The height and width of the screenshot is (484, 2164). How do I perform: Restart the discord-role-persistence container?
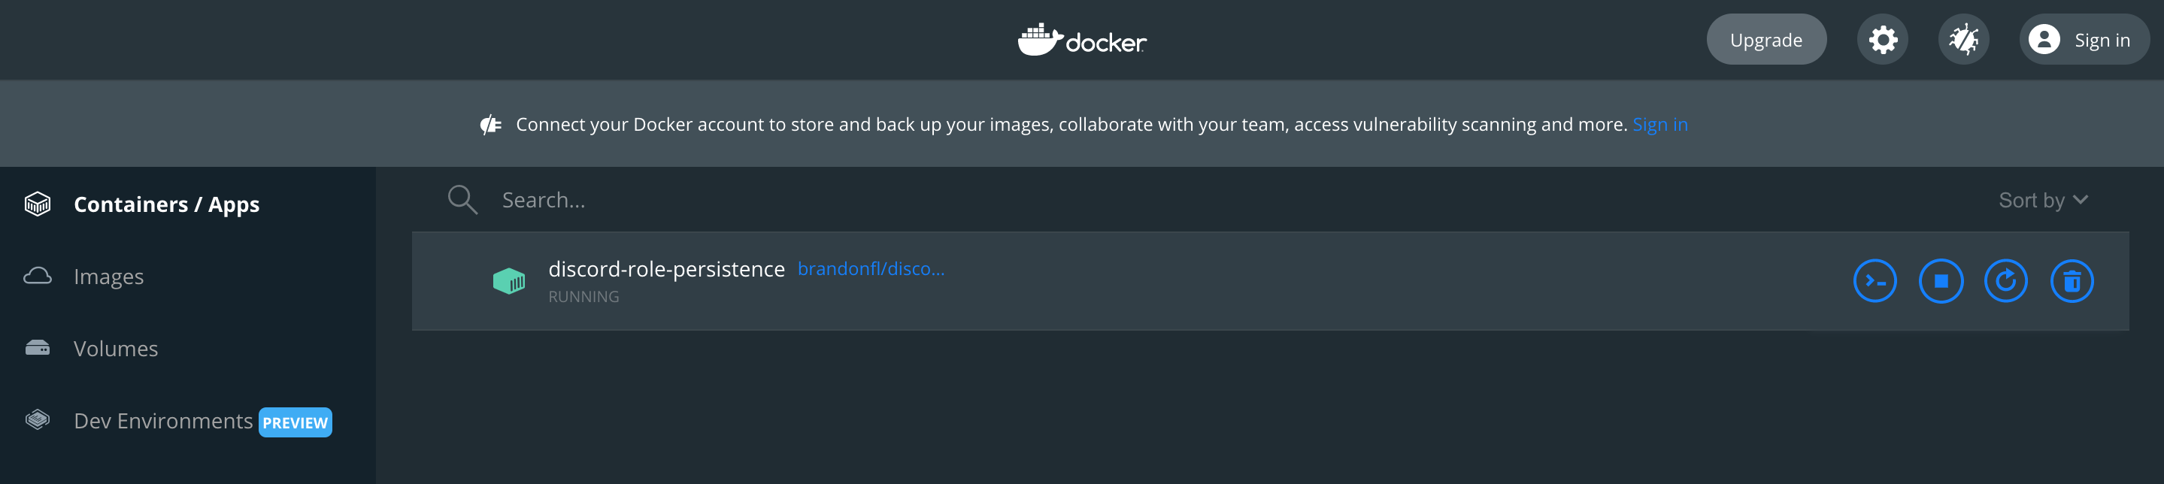pos(2006,280)
